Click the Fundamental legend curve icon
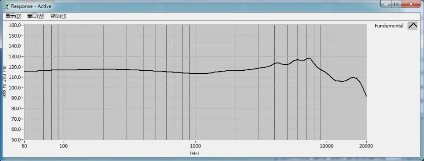 [x=413, y=26]
